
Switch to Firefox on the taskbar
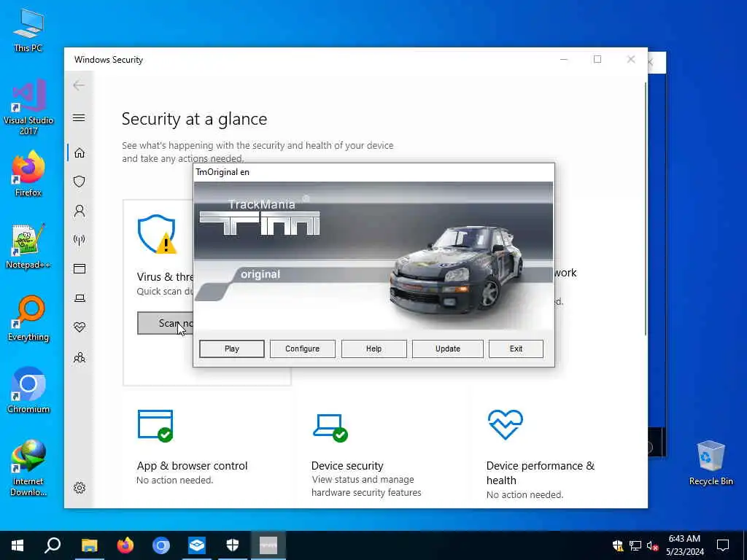click(x=125, y=545)
